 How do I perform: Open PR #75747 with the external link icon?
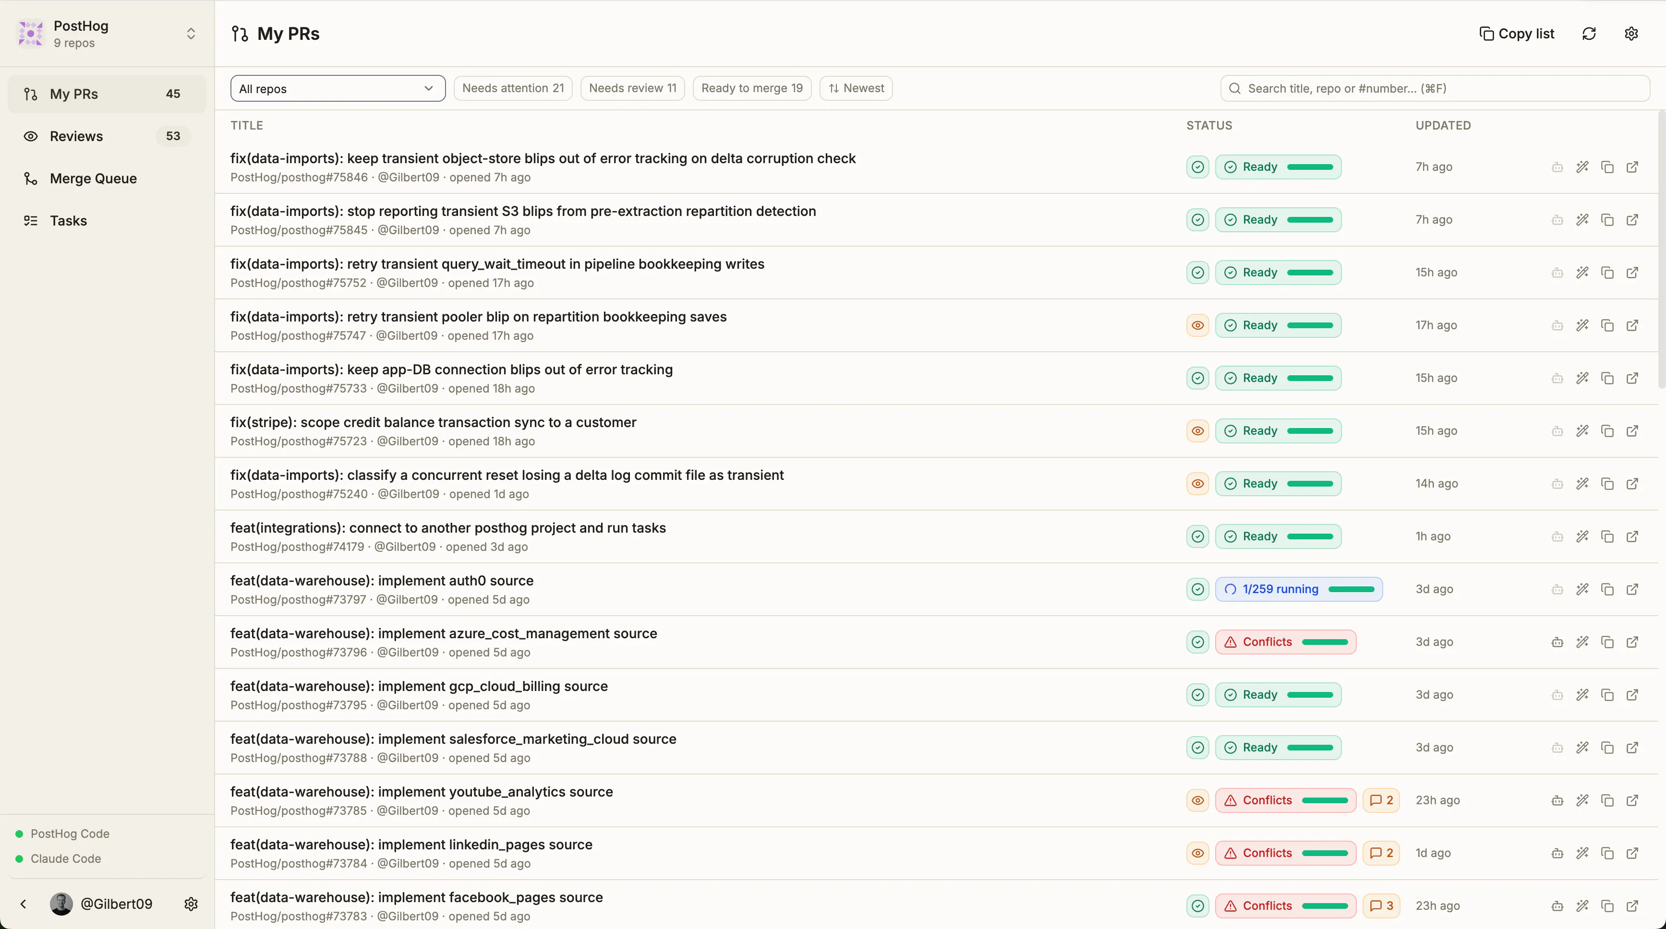1632,325
